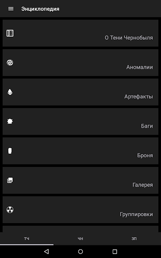Switch to the ЧН tab
The width and height of the screenshot is (161, 258).
tap(80, 238)
